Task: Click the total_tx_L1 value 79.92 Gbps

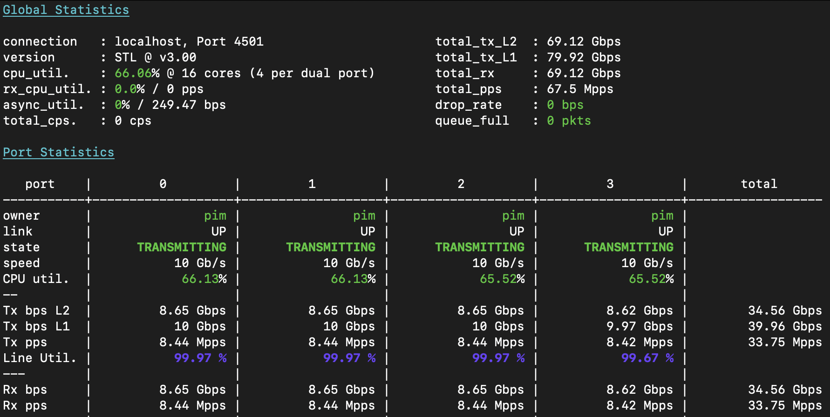Action: pyautogui.click(x=583, y=57)
